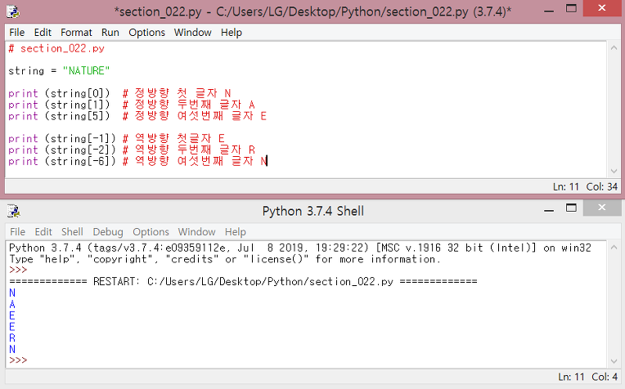Click editor status bar 'Ln: 11'
Screen dimensions: 625x389
pos(565,186)
